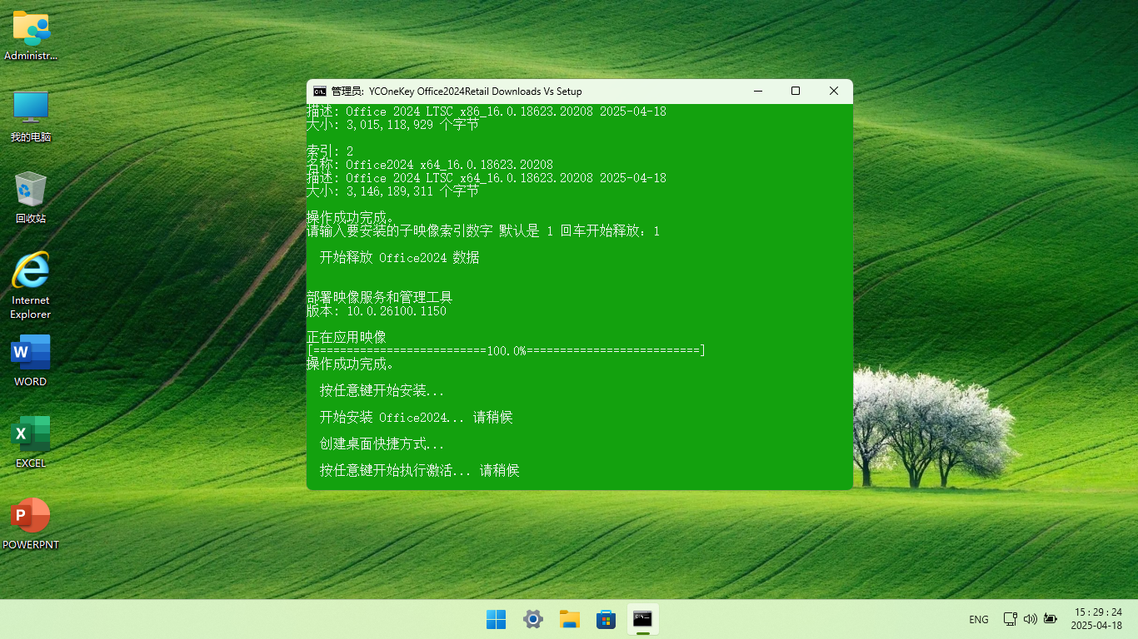This screenshot has height=639, width=1138.
Task: Launch the POWERPNT desktop shortcut
Action: click(31, 523)
